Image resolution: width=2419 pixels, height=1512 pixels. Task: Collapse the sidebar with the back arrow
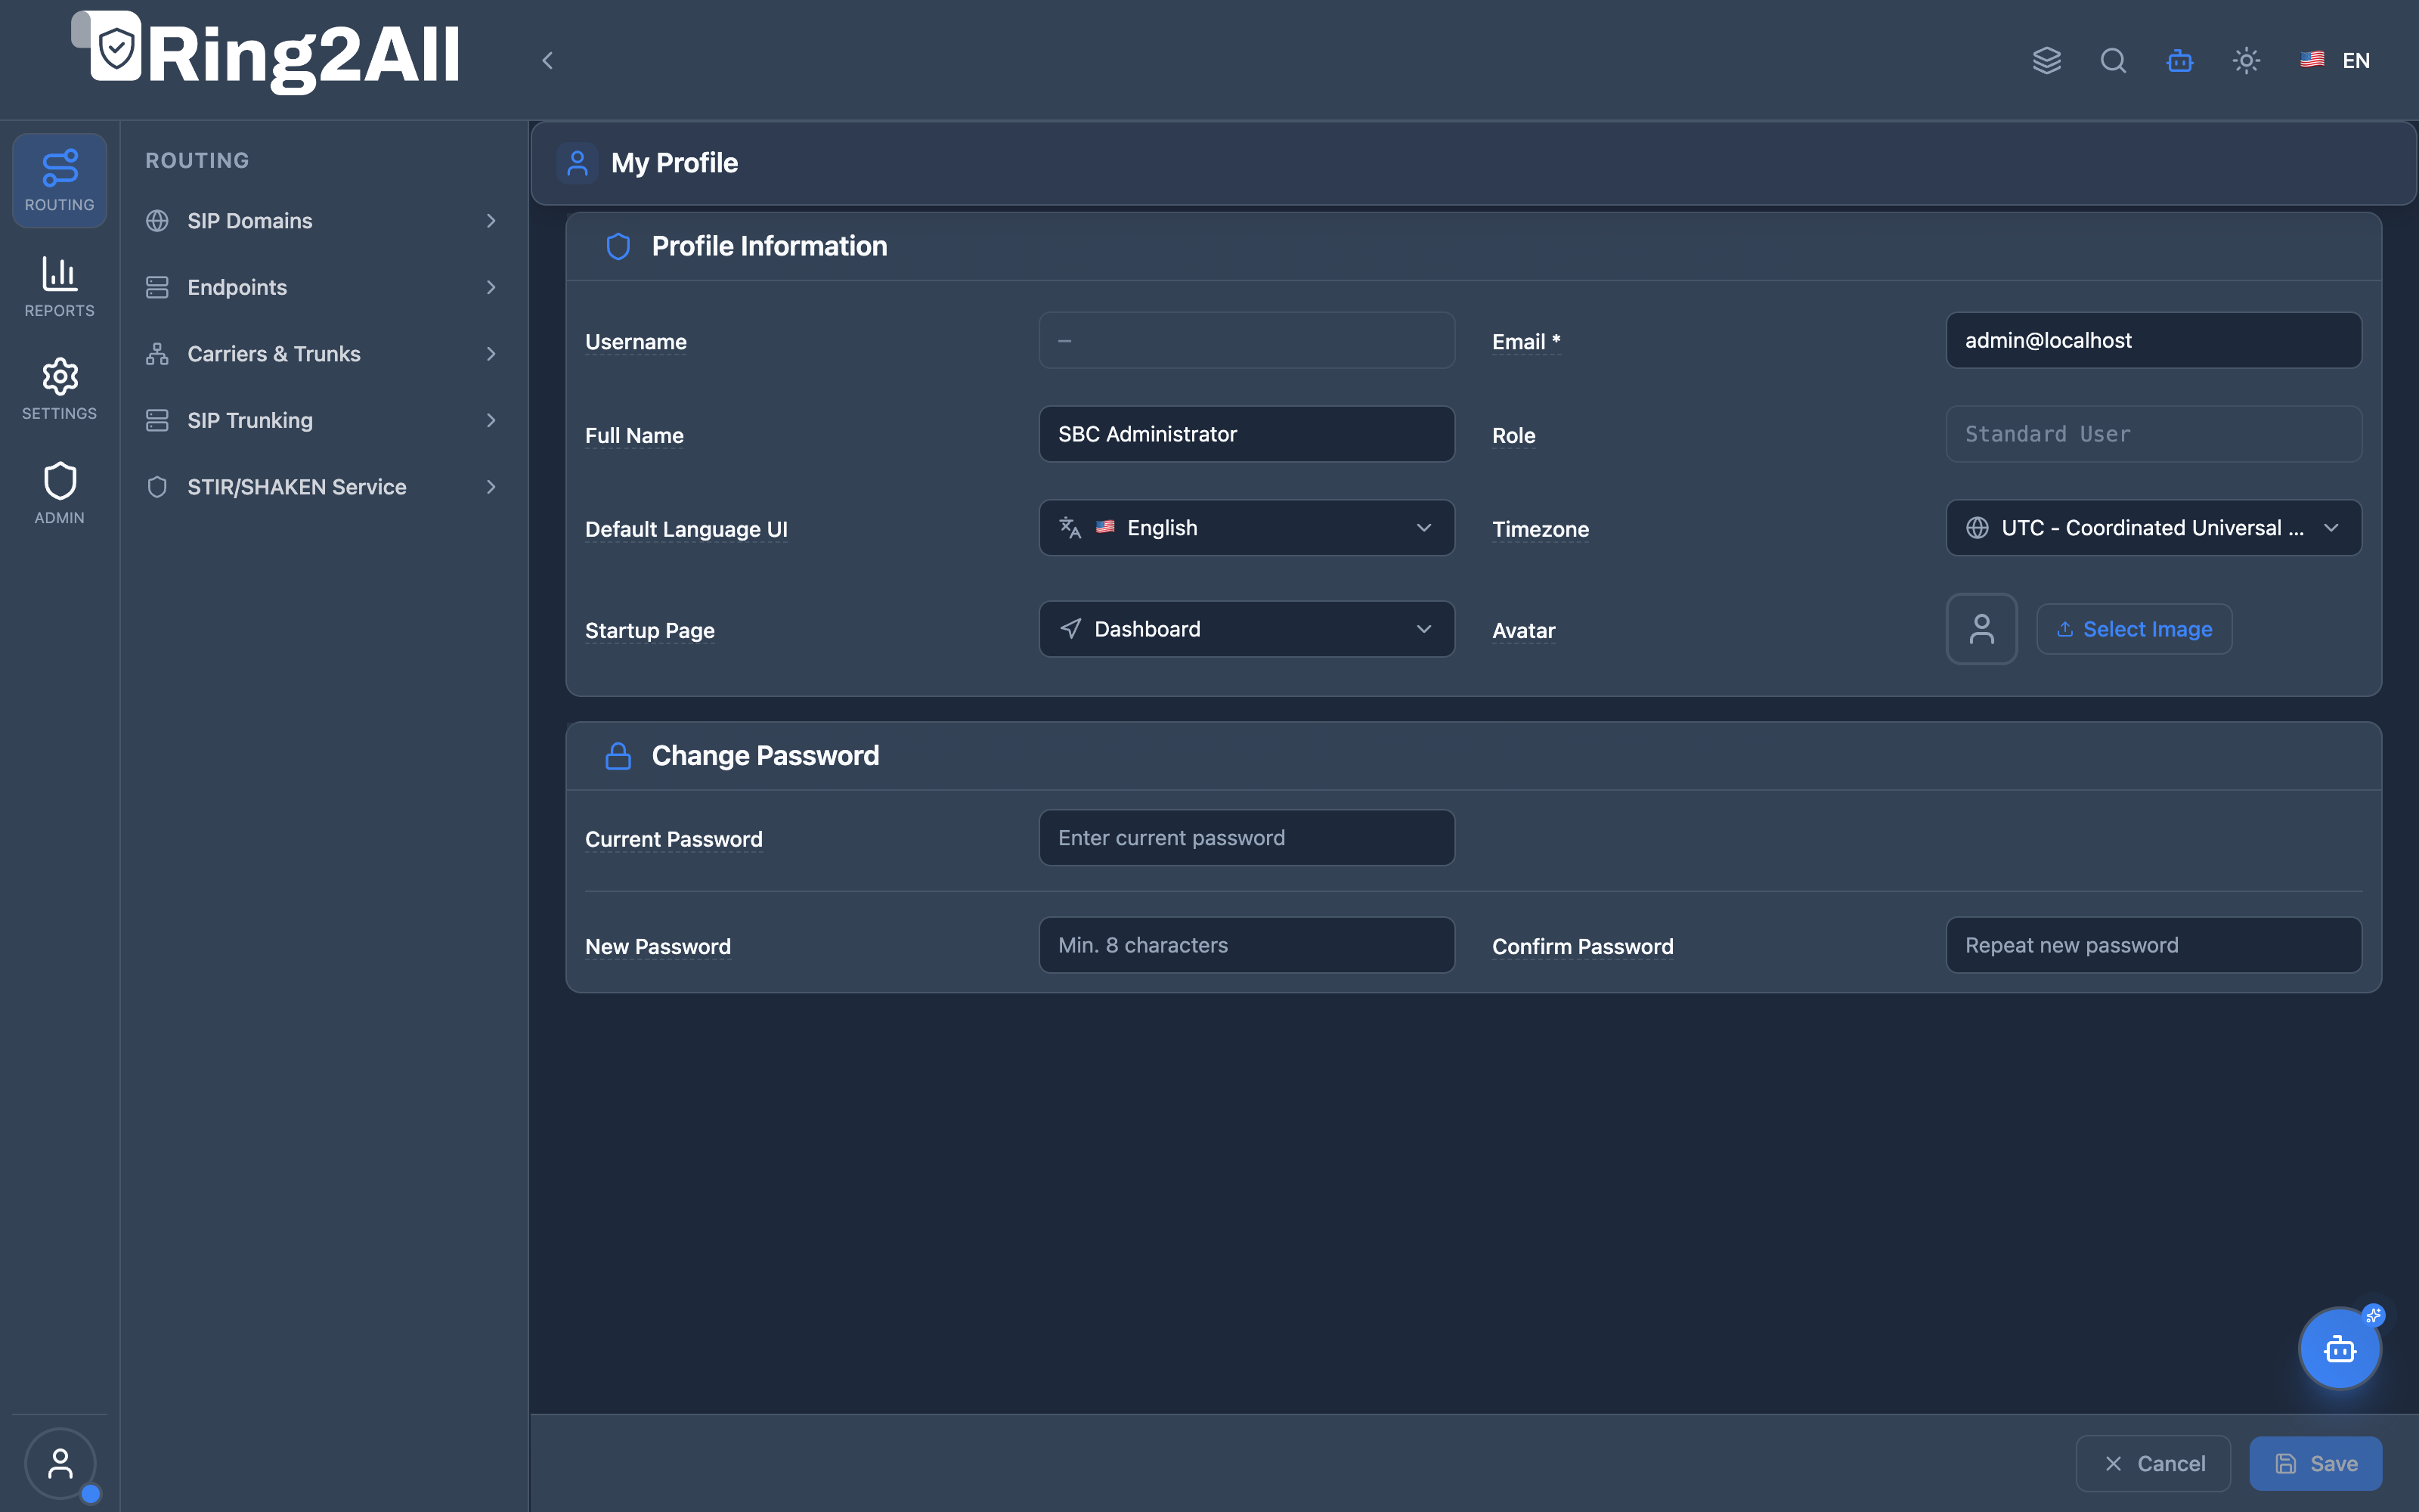(547, 60)
